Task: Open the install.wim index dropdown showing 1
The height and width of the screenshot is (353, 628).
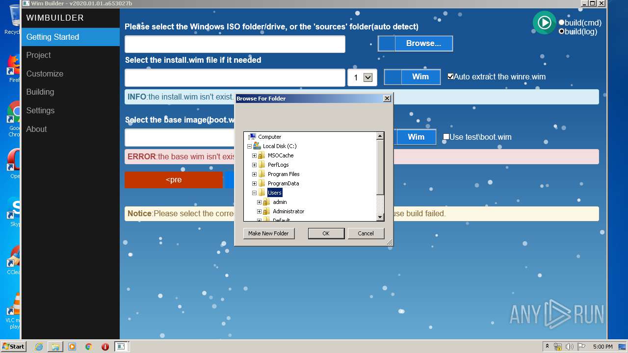Action: 362,77
